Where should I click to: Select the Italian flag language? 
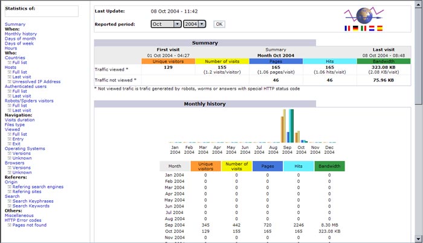coord(363,28)
